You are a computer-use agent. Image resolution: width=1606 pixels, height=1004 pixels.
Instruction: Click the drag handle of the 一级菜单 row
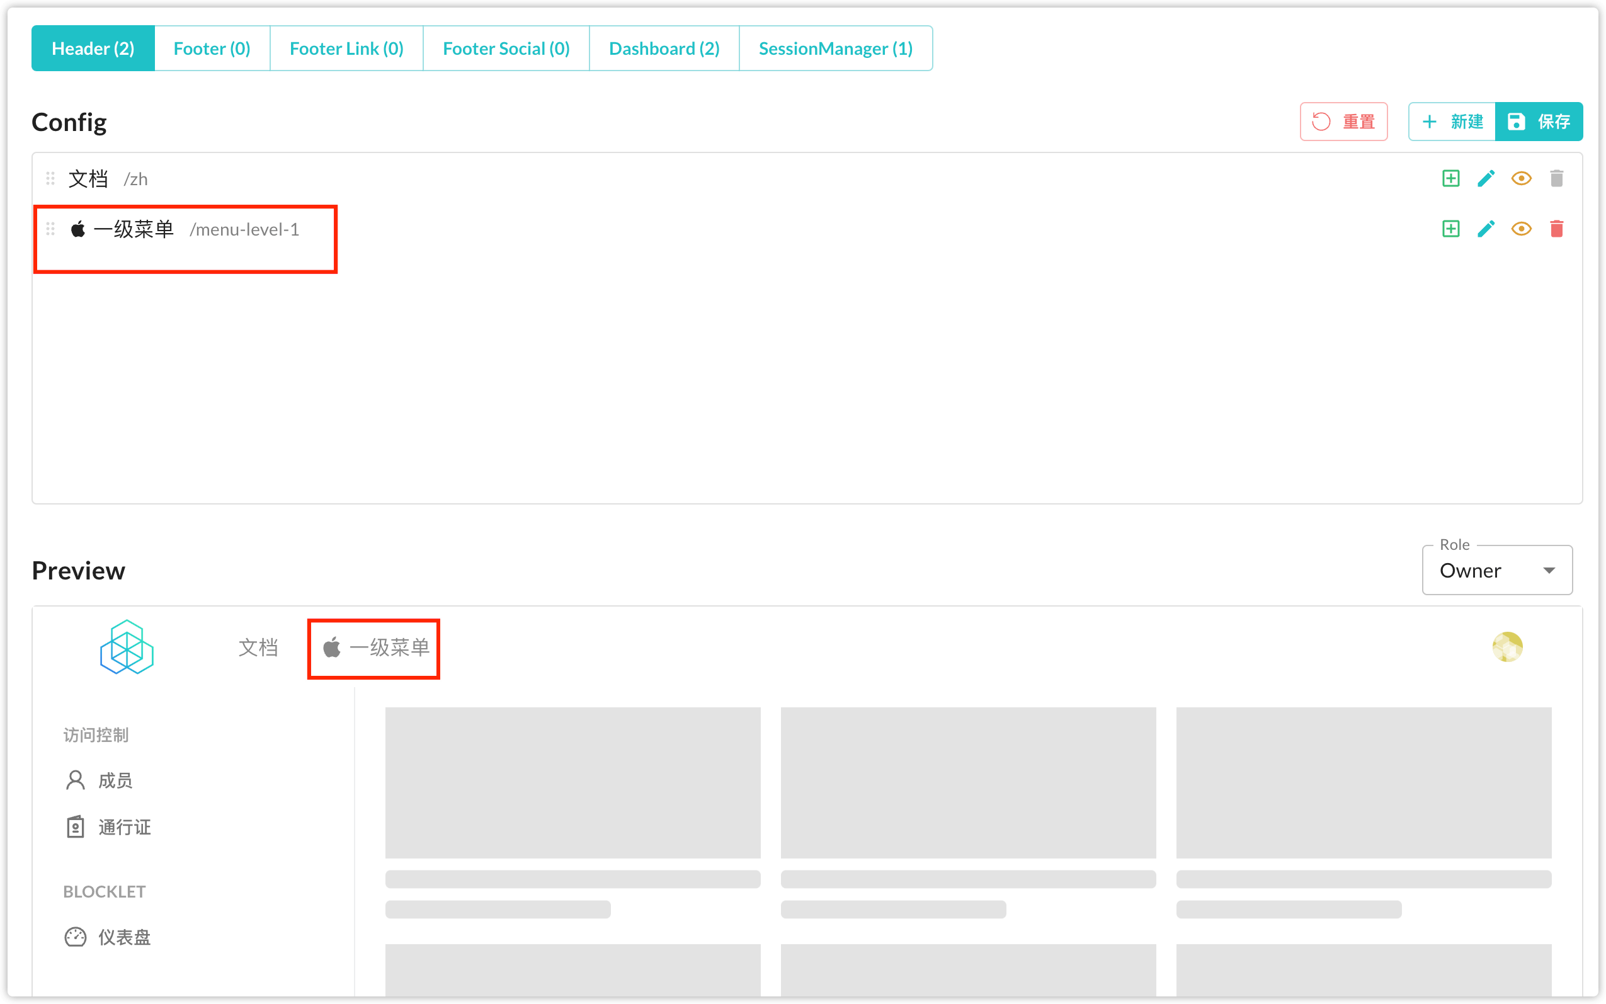pos(50,229)
